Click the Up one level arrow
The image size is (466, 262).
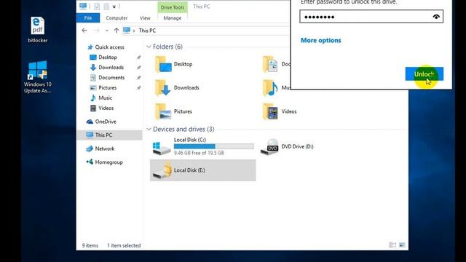[x=116, y=31]
